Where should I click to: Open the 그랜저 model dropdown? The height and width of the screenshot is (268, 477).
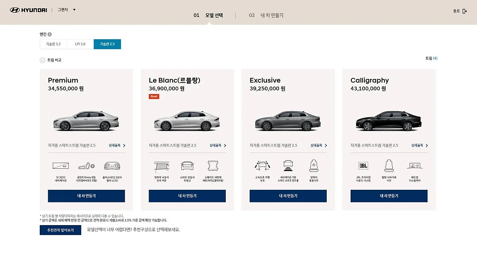66,10
